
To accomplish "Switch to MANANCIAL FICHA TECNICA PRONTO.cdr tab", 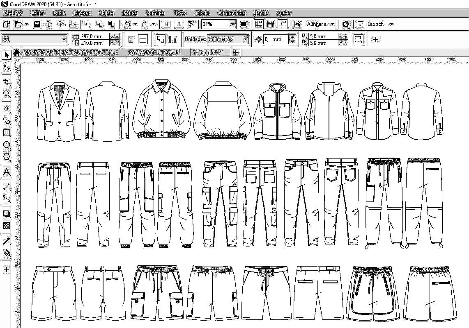I will point(71,52).
